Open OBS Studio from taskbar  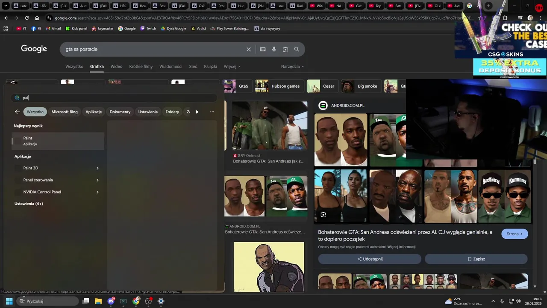click(149, 301)
